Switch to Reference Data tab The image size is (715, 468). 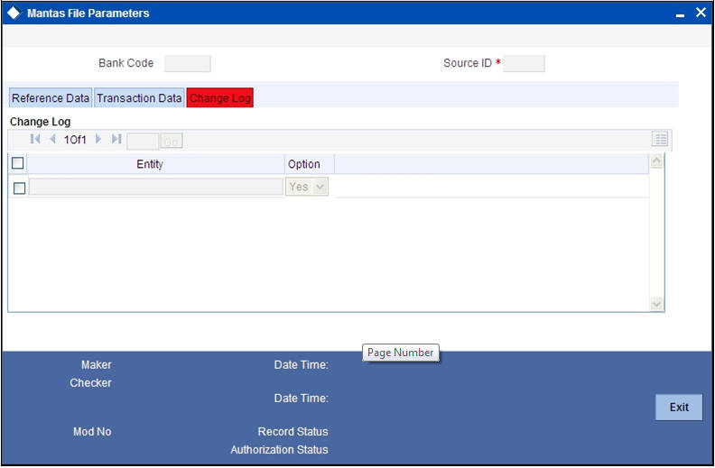[51, 98]
